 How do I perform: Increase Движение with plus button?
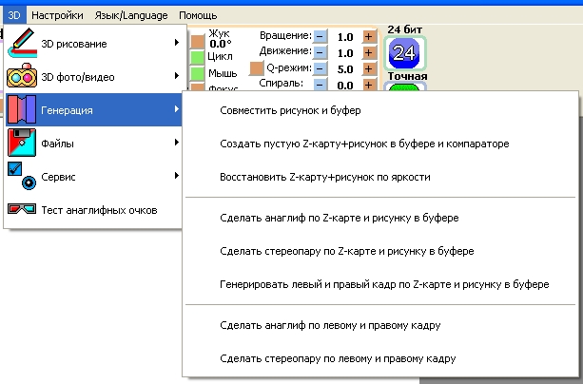[369, 52]
